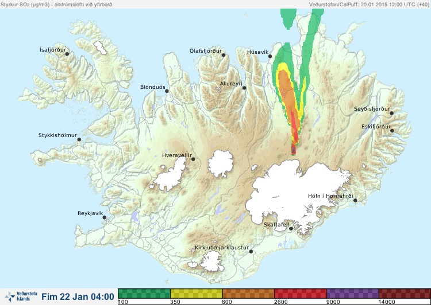Click the Höfn í Hornafirði label
This screenshot has width=431, height=305.
[330, 196]
